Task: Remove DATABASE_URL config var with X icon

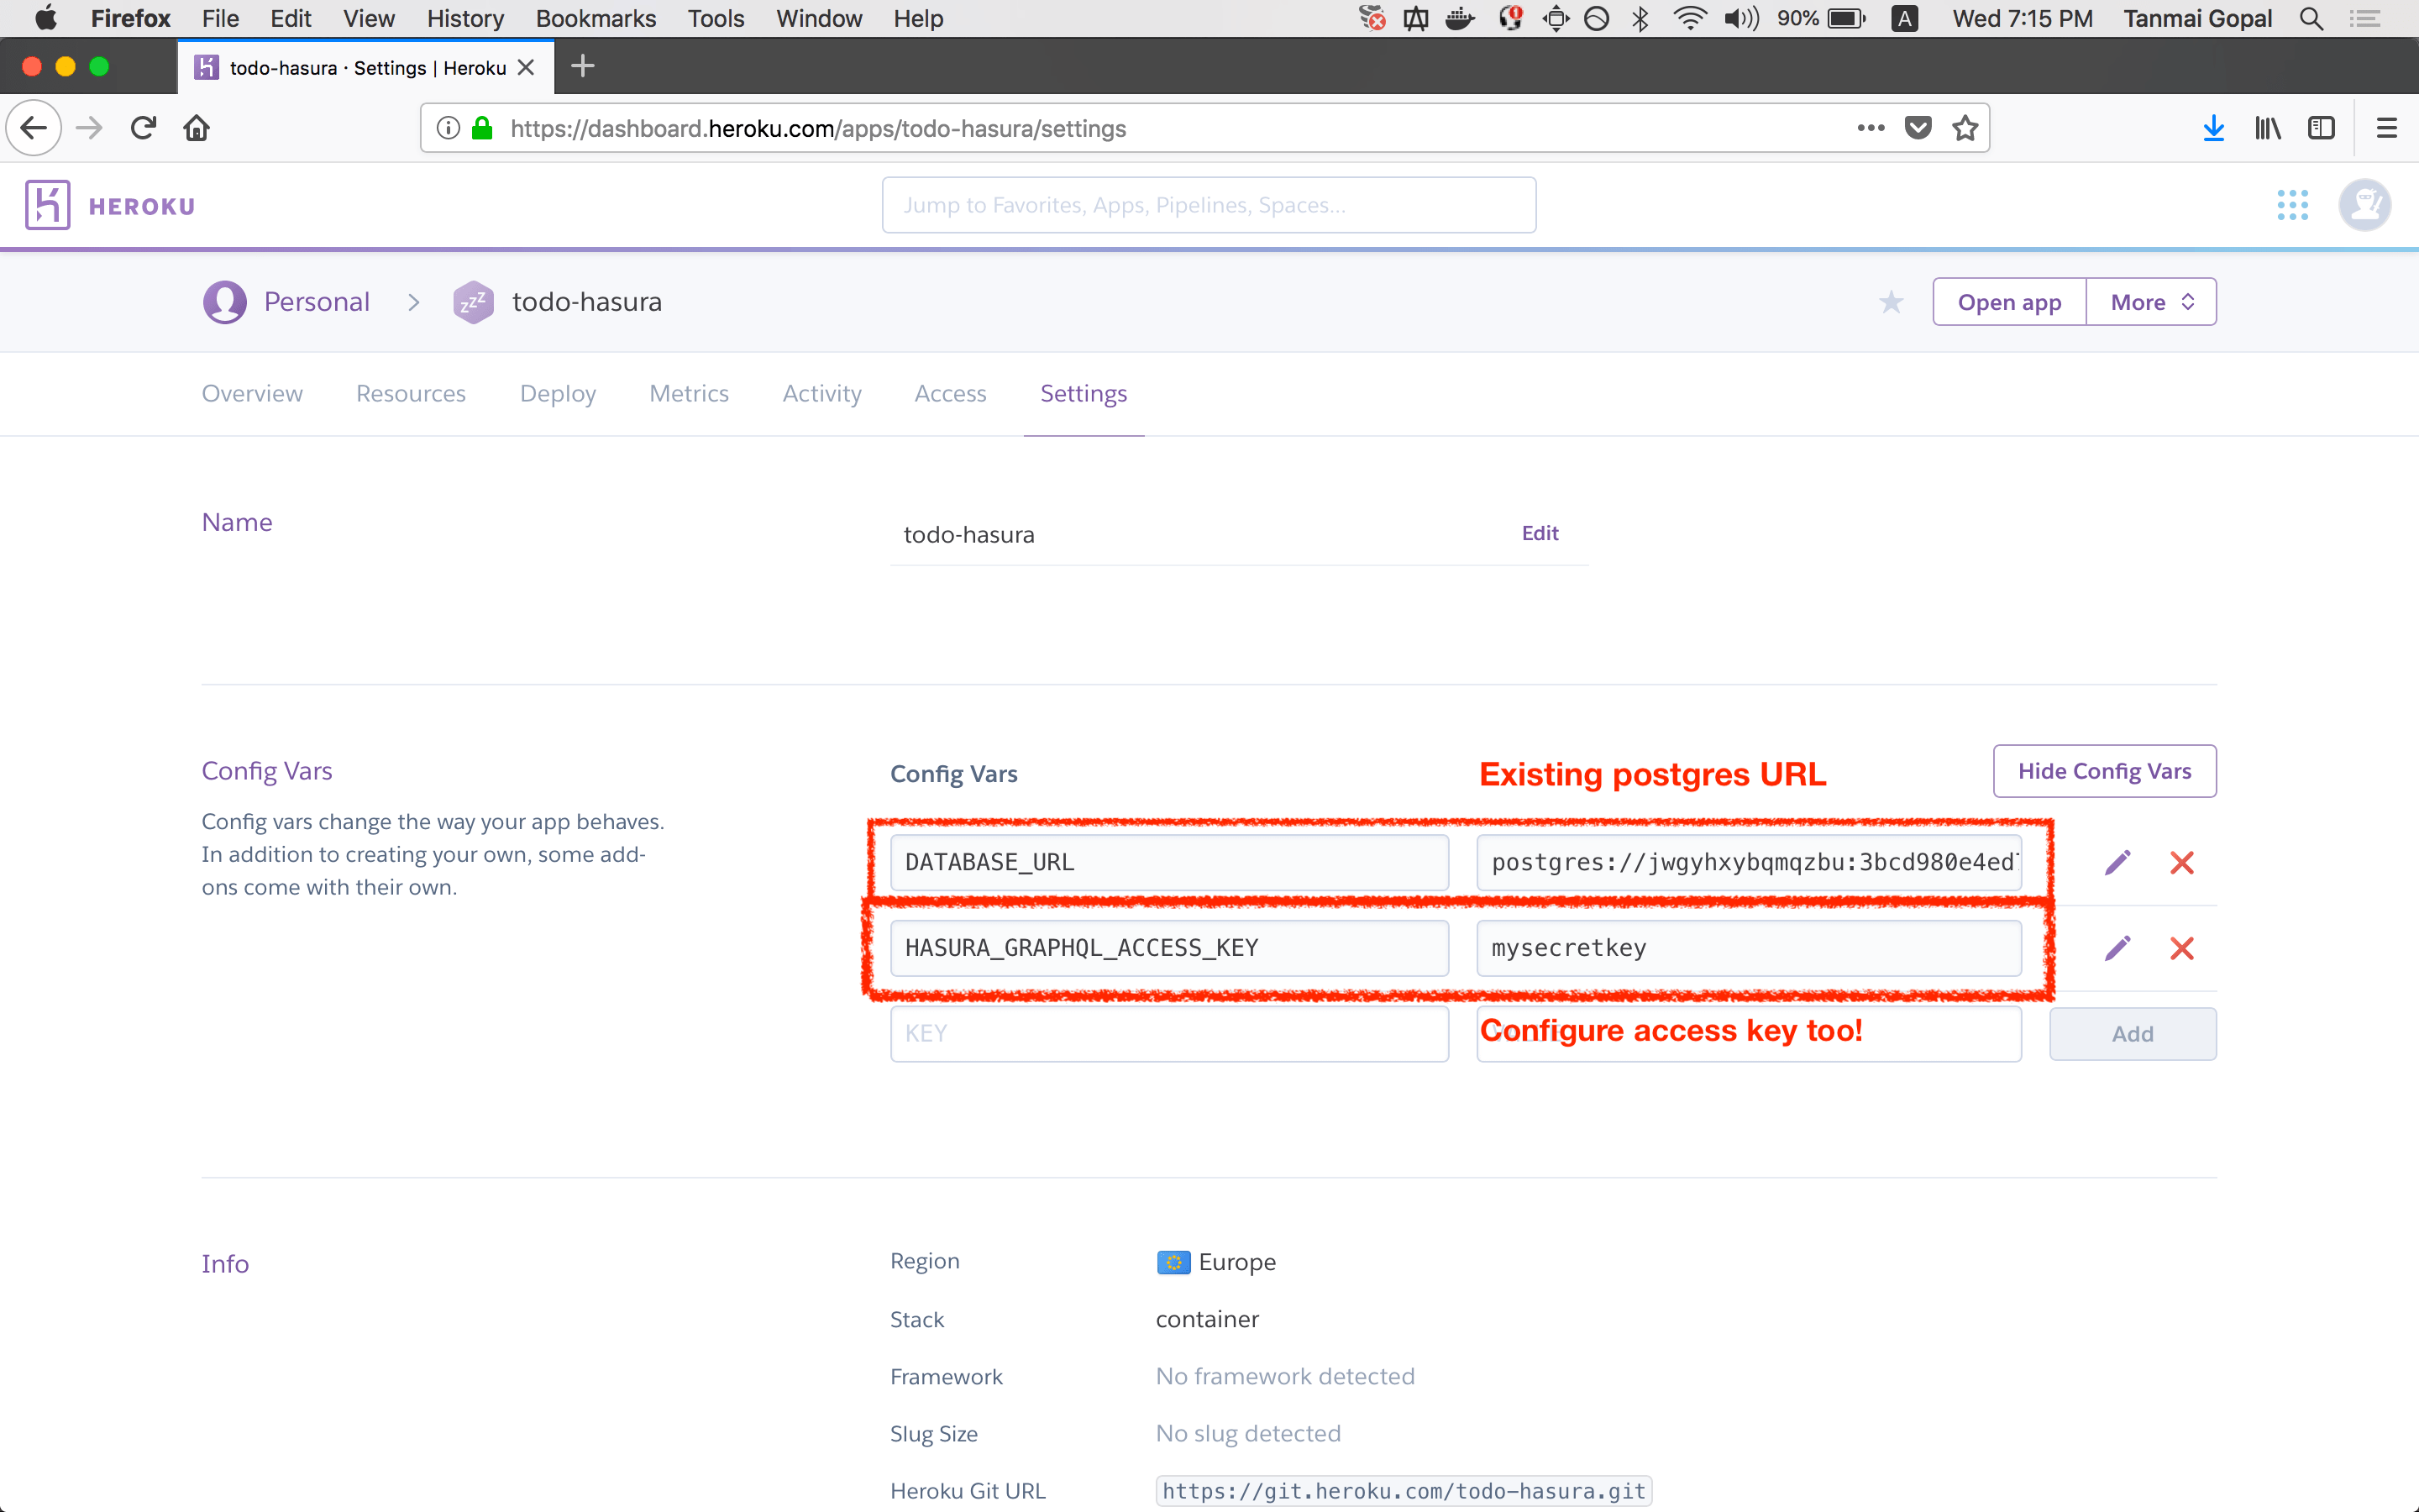Action: [2181, 862]
